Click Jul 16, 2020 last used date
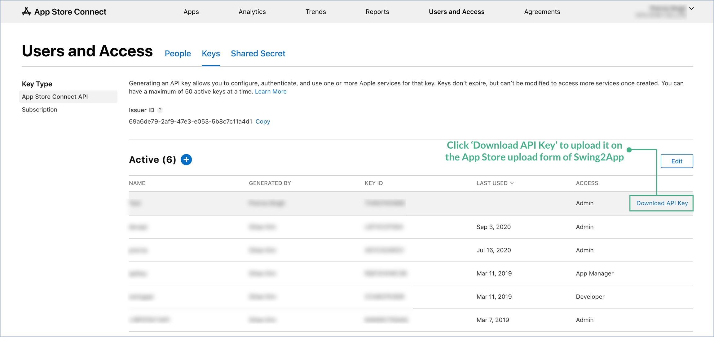This screenshot has width=714, height=337. pos(494,250)
